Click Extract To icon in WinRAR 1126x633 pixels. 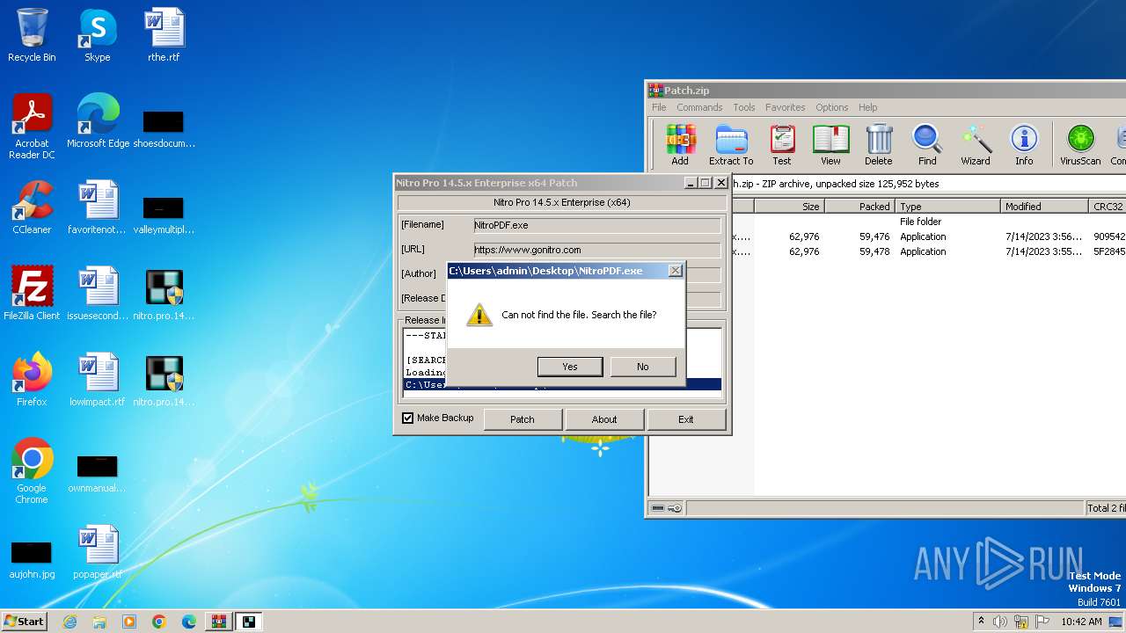(731, 144)
